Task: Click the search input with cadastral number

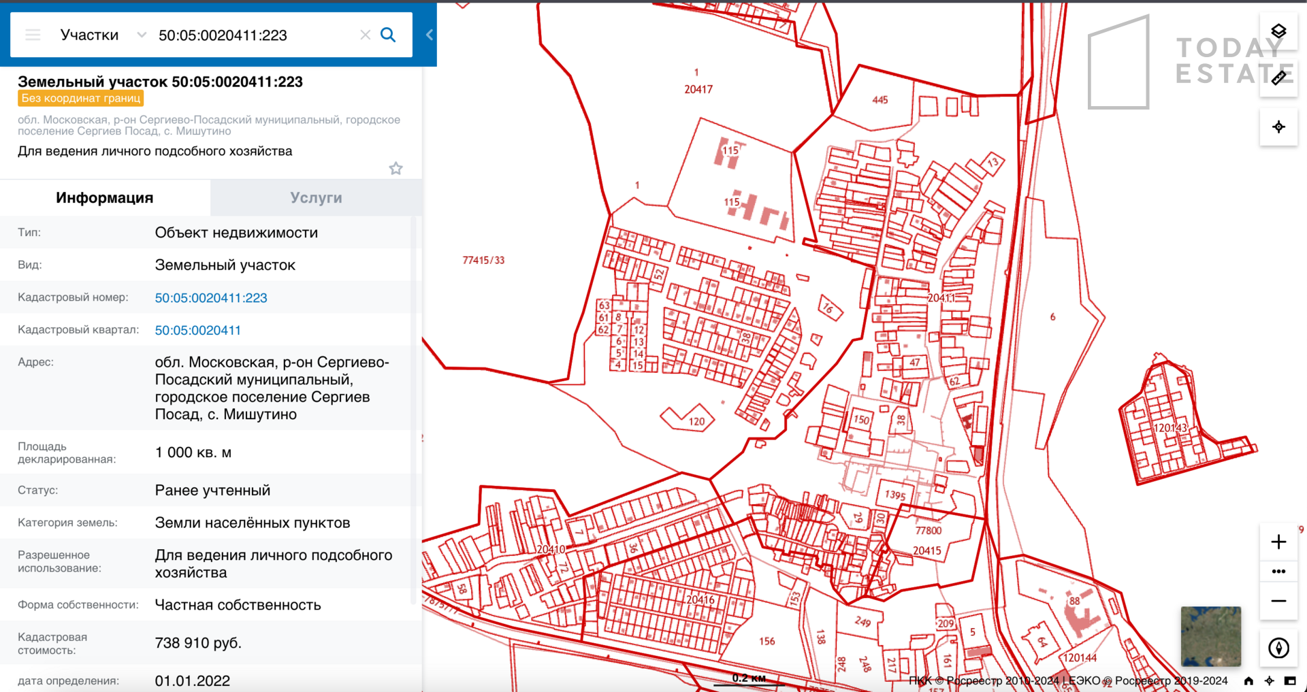Action: click(x=252, y=35)
